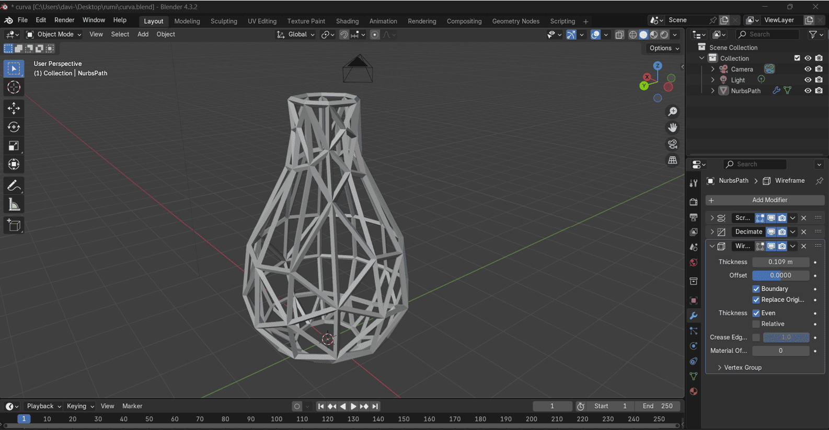829x430 pixels.
Task: Open the Render menu
Action: (64, 20)
